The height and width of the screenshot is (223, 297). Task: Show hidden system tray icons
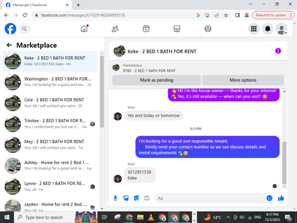pyautogui.click(x=228, y=217)
